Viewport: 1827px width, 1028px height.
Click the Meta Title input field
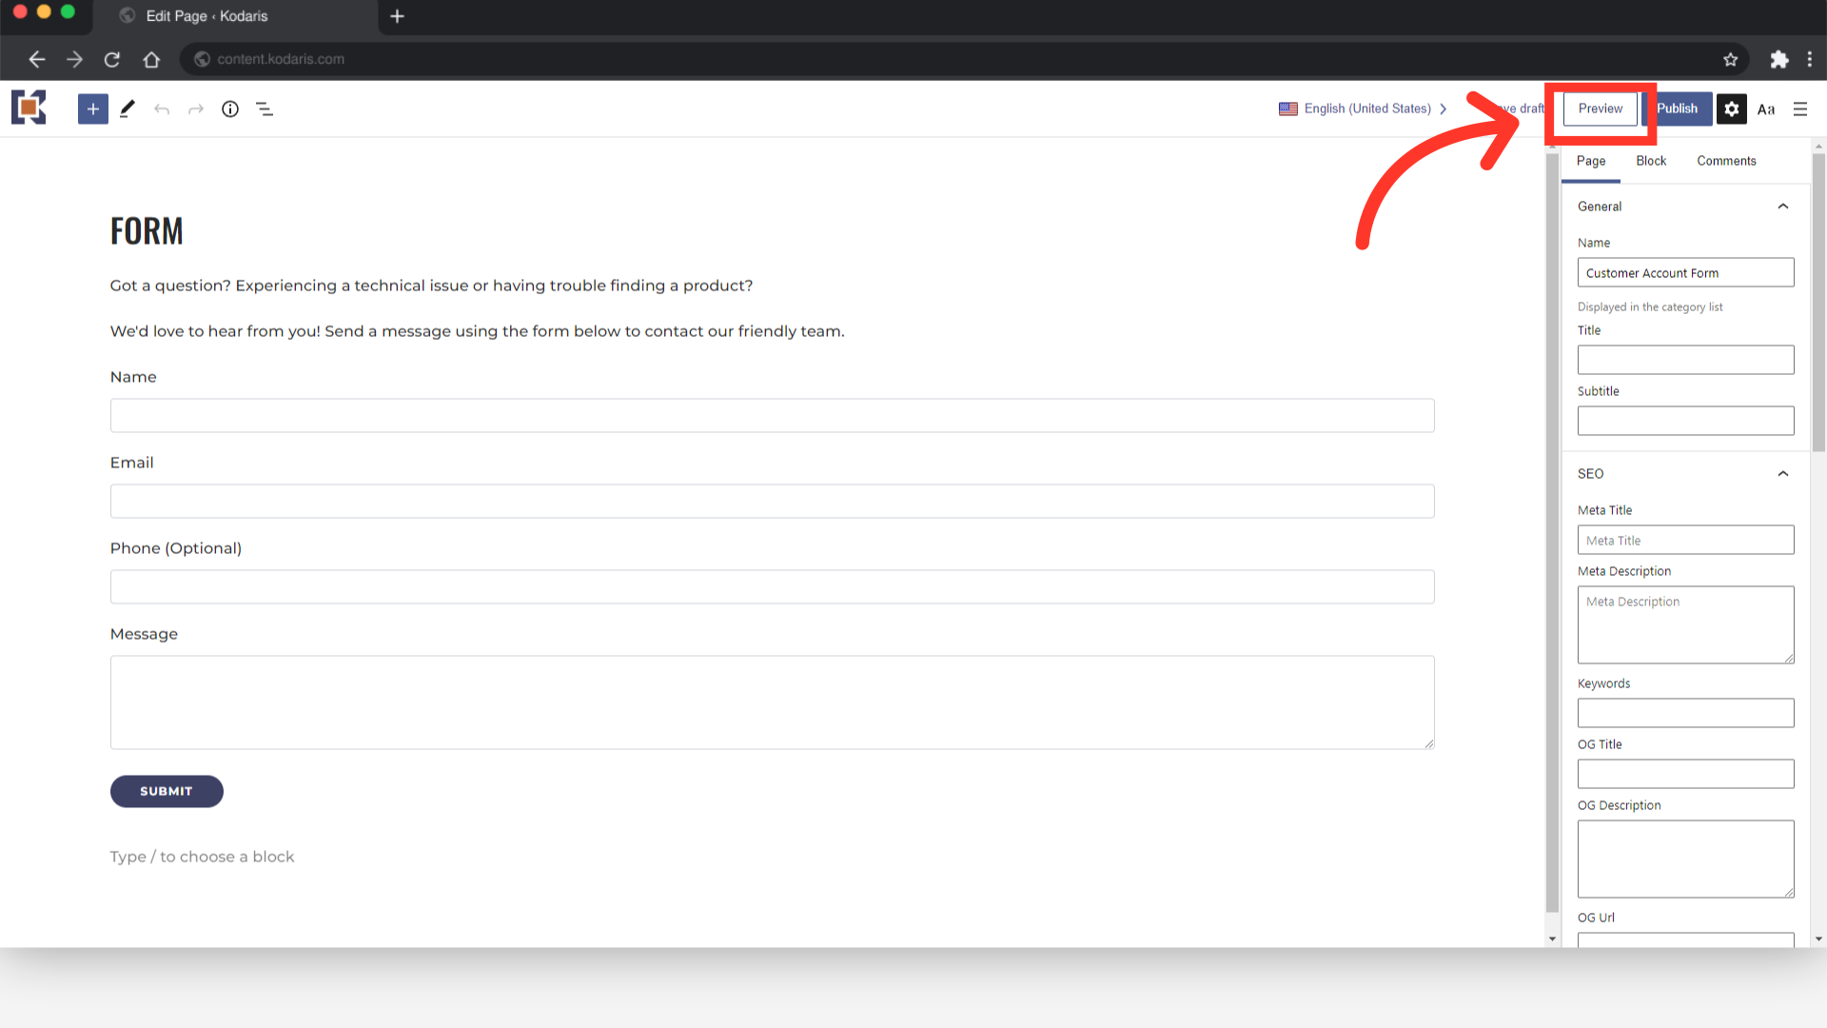[x=1685, y=541]
